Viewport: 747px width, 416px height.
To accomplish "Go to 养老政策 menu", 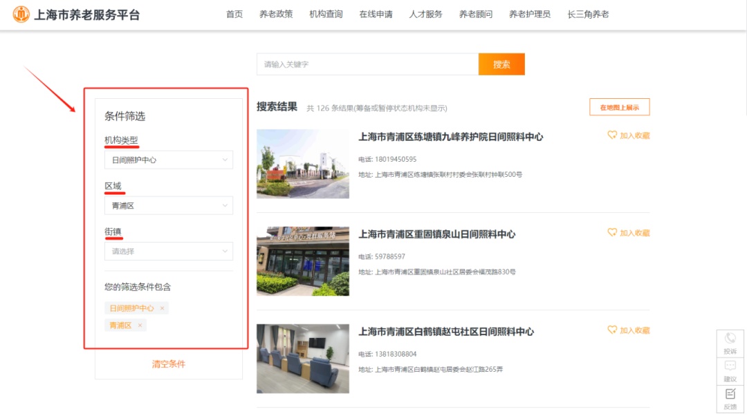I will tap(276, 15).
